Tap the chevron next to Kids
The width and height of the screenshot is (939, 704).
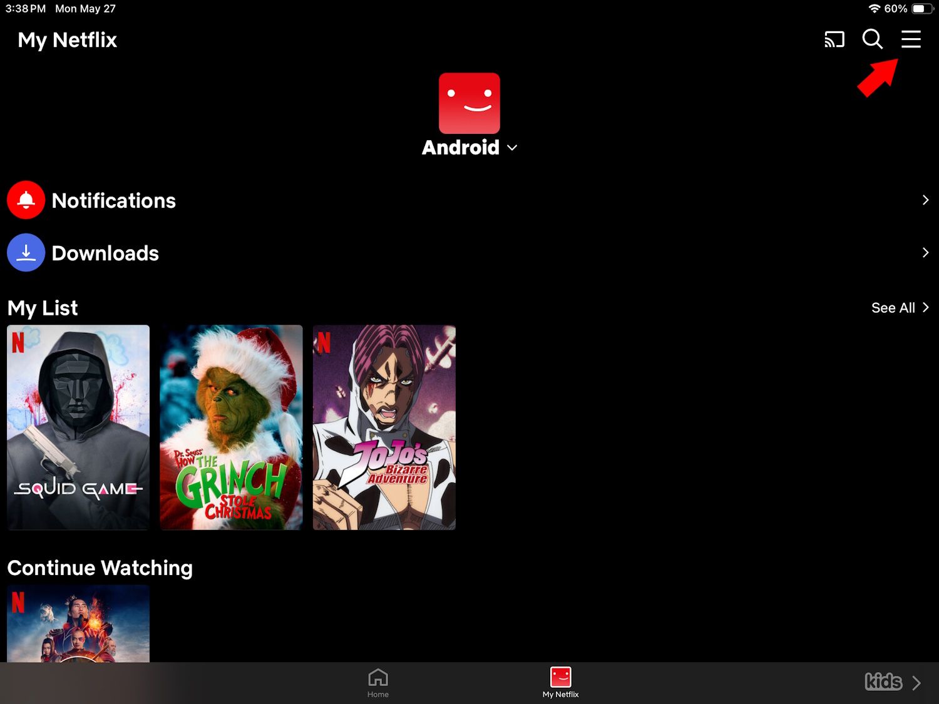[916, 683]
